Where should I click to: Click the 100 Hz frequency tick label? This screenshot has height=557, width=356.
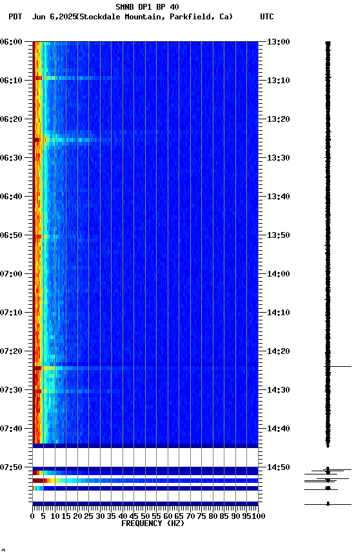(259, 516)
